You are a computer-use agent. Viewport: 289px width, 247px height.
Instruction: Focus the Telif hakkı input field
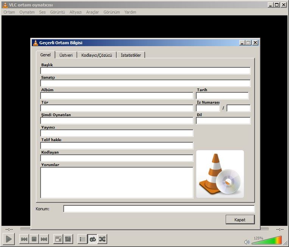[x=117, y=146]
